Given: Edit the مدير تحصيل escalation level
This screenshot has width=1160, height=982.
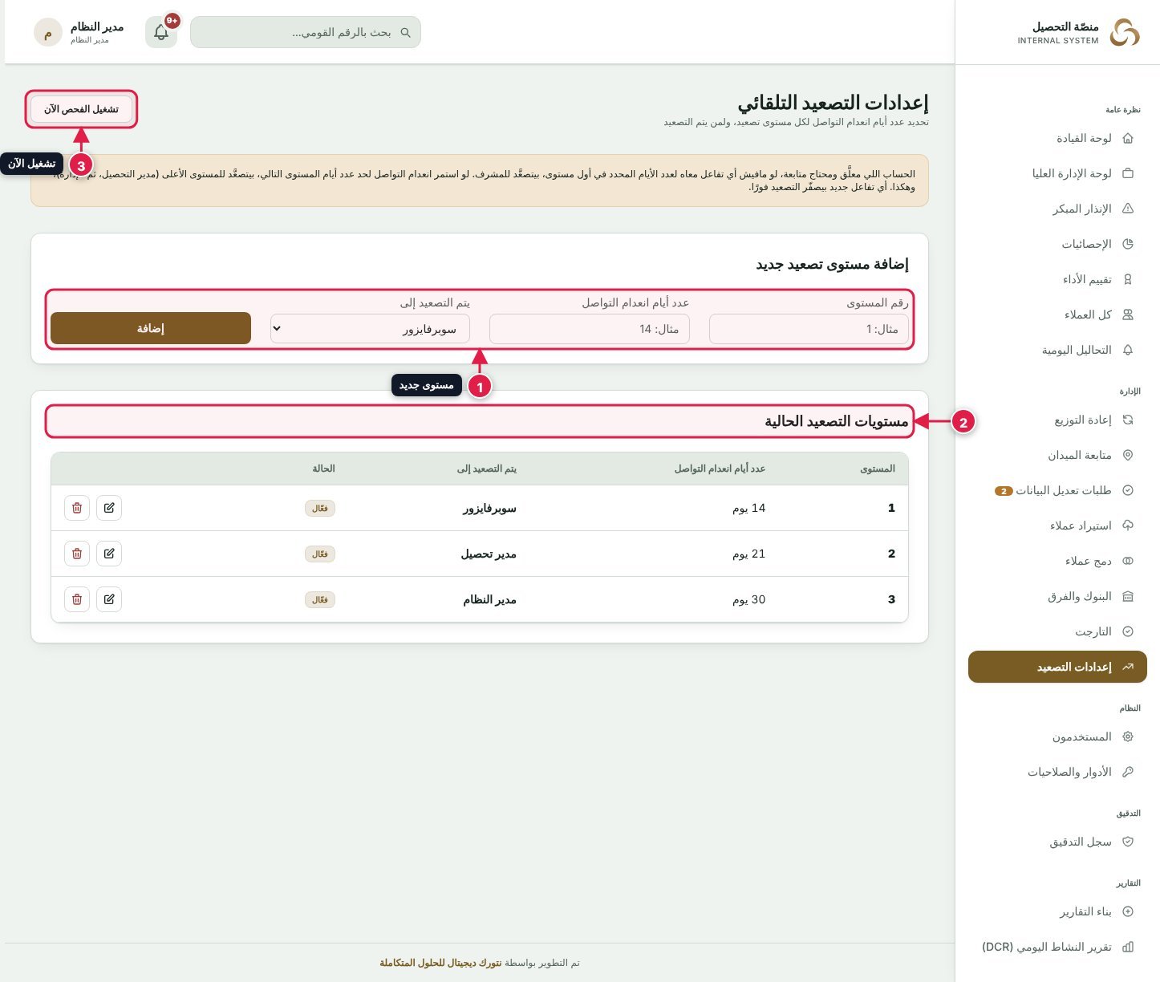Looking at the screenshot, I should coord(109,554).
